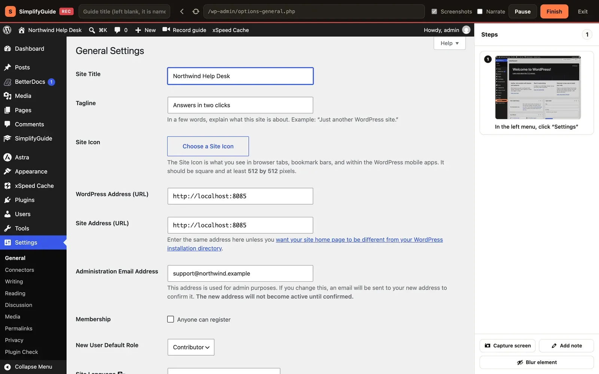This screenshot has height=374, width=599.
Task: Open Discussion settings submenu item
Action: (19, 305)
